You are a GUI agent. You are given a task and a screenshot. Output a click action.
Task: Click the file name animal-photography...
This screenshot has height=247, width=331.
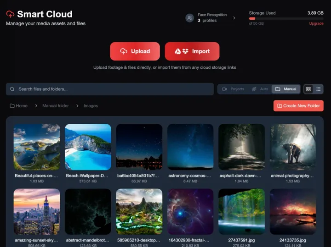pyautogui.click(x=292, y=176)
